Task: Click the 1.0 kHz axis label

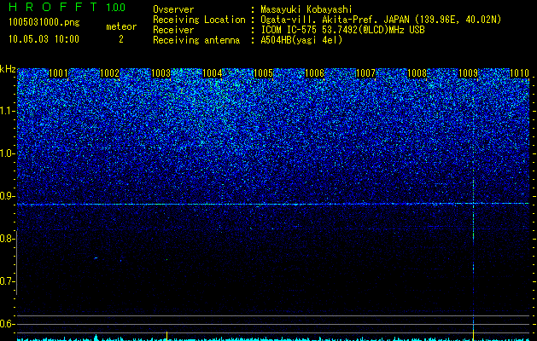Action: click(x=8, y=153)
